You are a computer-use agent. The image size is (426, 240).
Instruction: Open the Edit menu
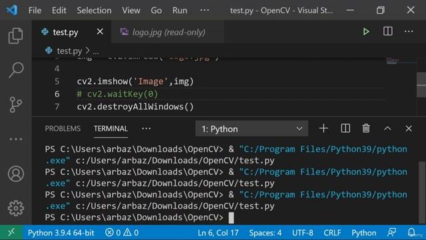pos(59,11)
